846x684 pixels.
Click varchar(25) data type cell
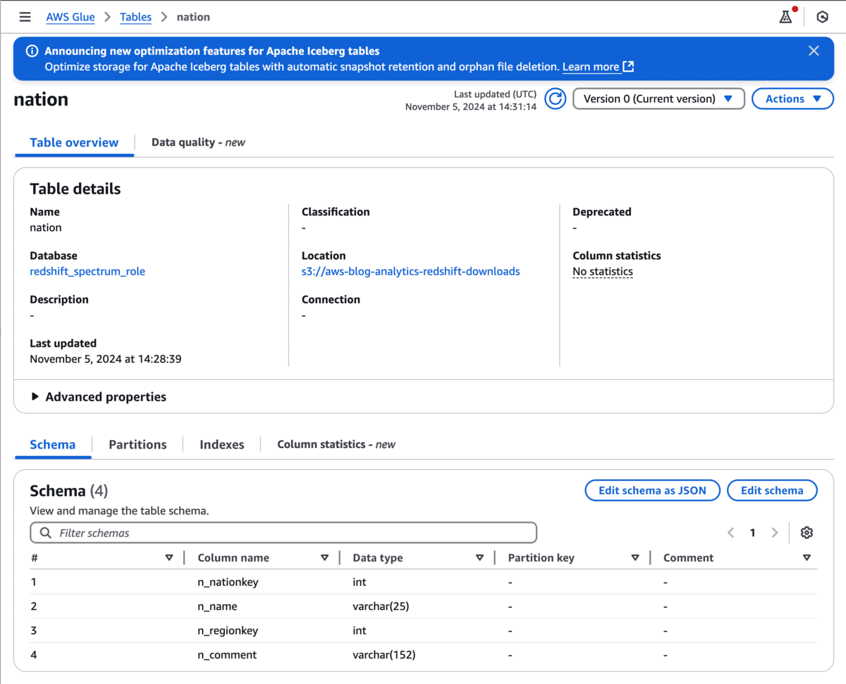381,607
